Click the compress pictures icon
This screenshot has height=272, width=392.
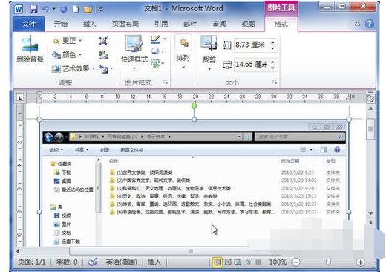[x=103, y=41]
